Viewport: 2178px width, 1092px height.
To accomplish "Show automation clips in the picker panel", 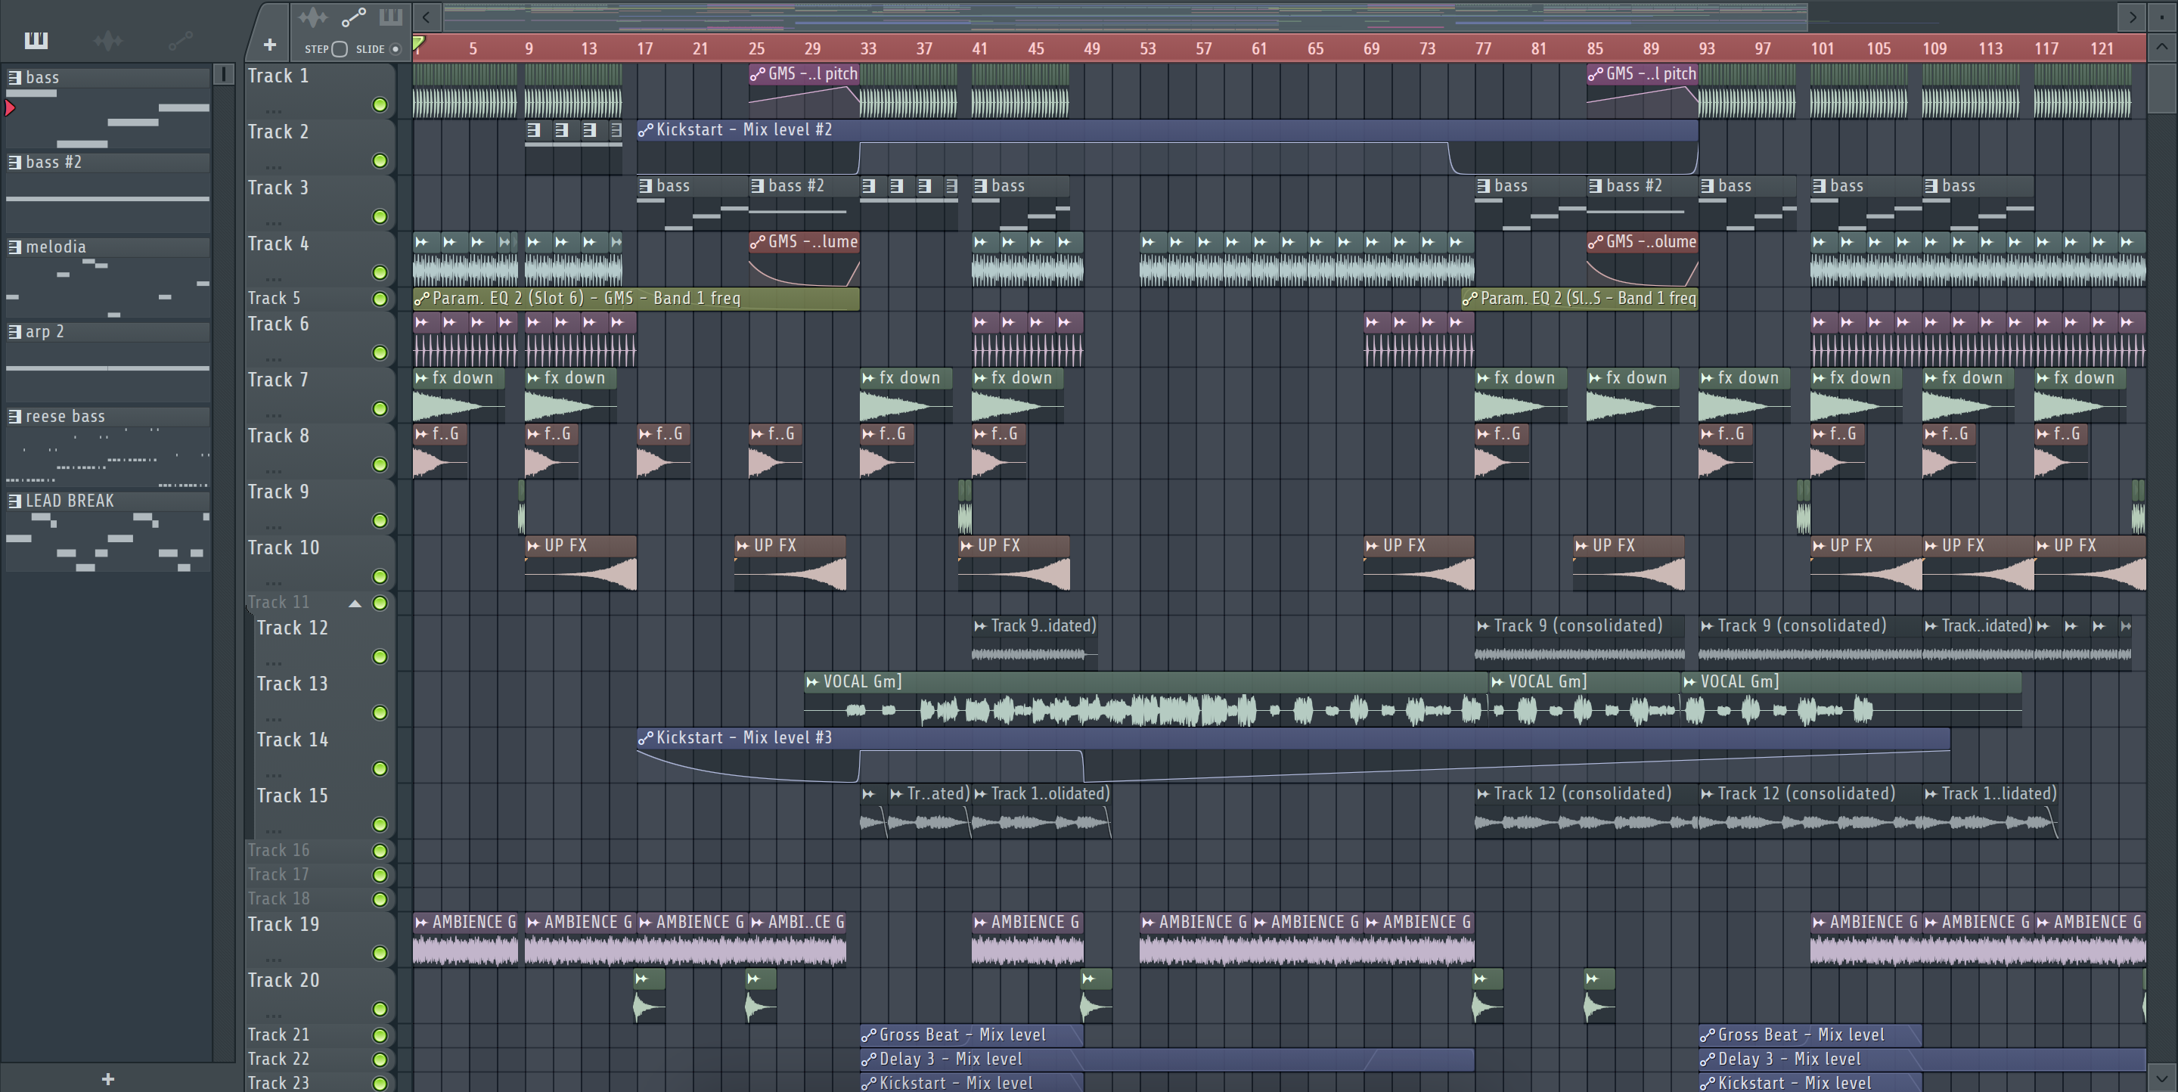I will (x=180, y=40).
